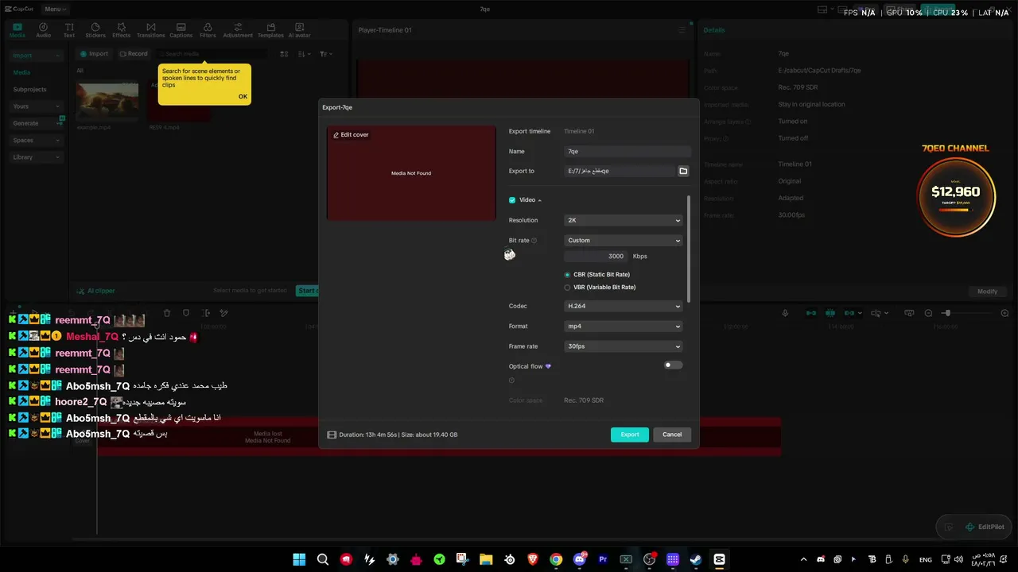Switch media view with grid view icon
Screen dimensions: 1018x572
pos(284,54)
